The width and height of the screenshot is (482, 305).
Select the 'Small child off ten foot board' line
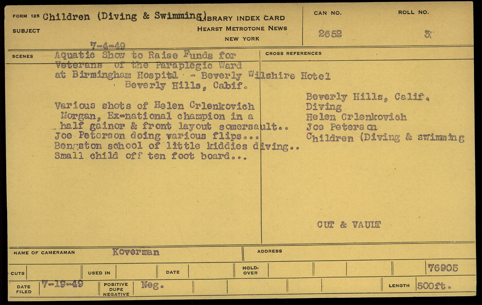[x=150, y=156]
